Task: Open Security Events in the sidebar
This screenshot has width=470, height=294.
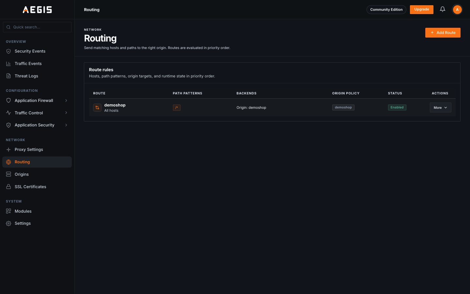Action: point(37,51)
